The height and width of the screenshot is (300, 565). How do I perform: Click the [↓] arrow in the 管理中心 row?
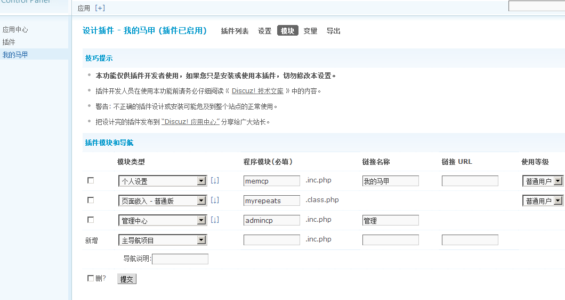point(215,220)
